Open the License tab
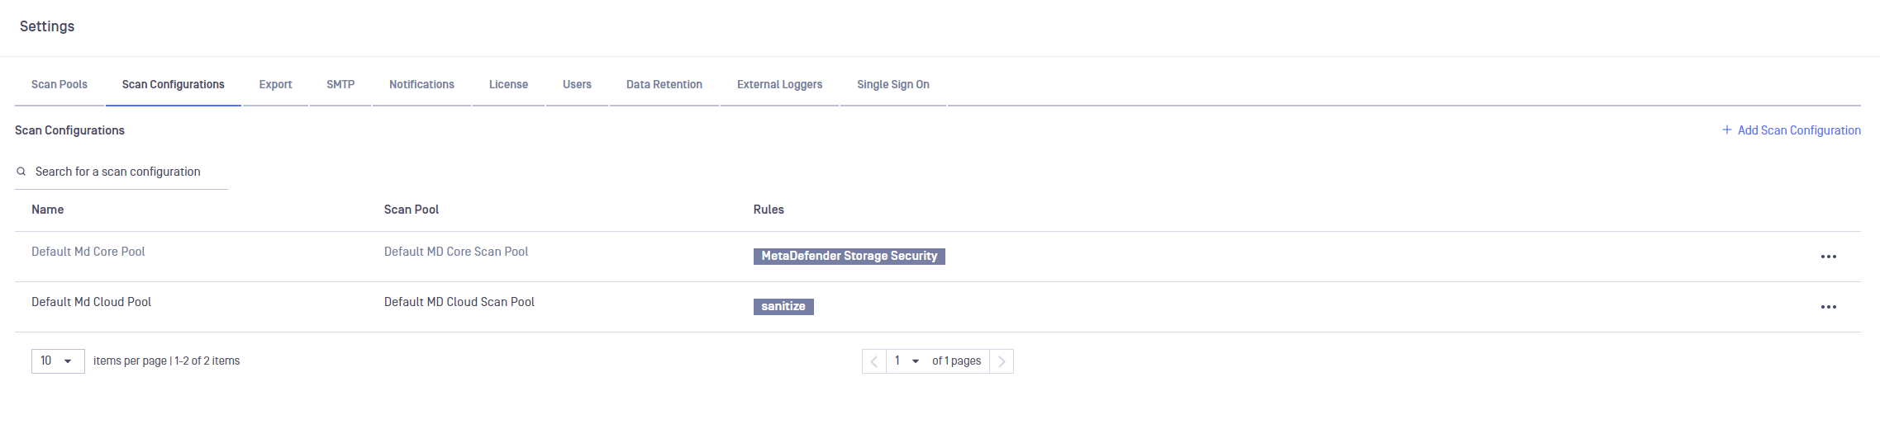This screenshot has height=429, width=1880. pos(508,84)
